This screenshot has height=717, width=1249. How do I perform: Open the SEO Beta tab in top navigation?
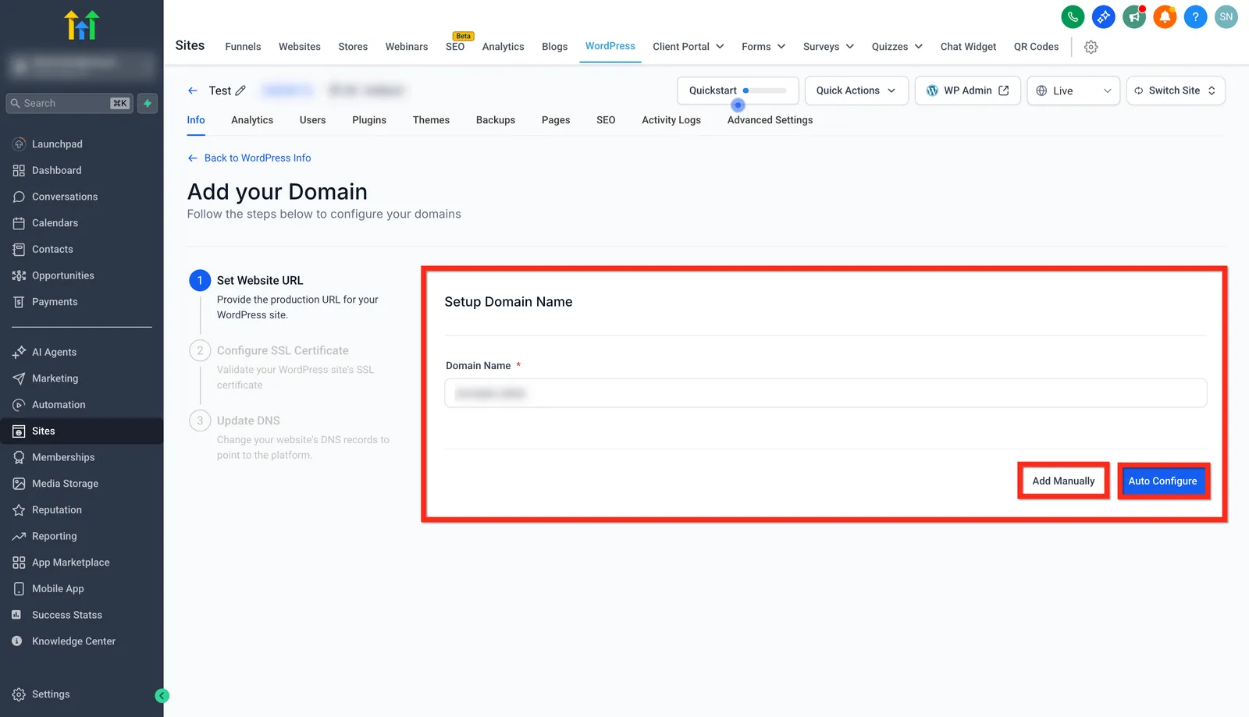pyautogui.click(x=455, y=47)
